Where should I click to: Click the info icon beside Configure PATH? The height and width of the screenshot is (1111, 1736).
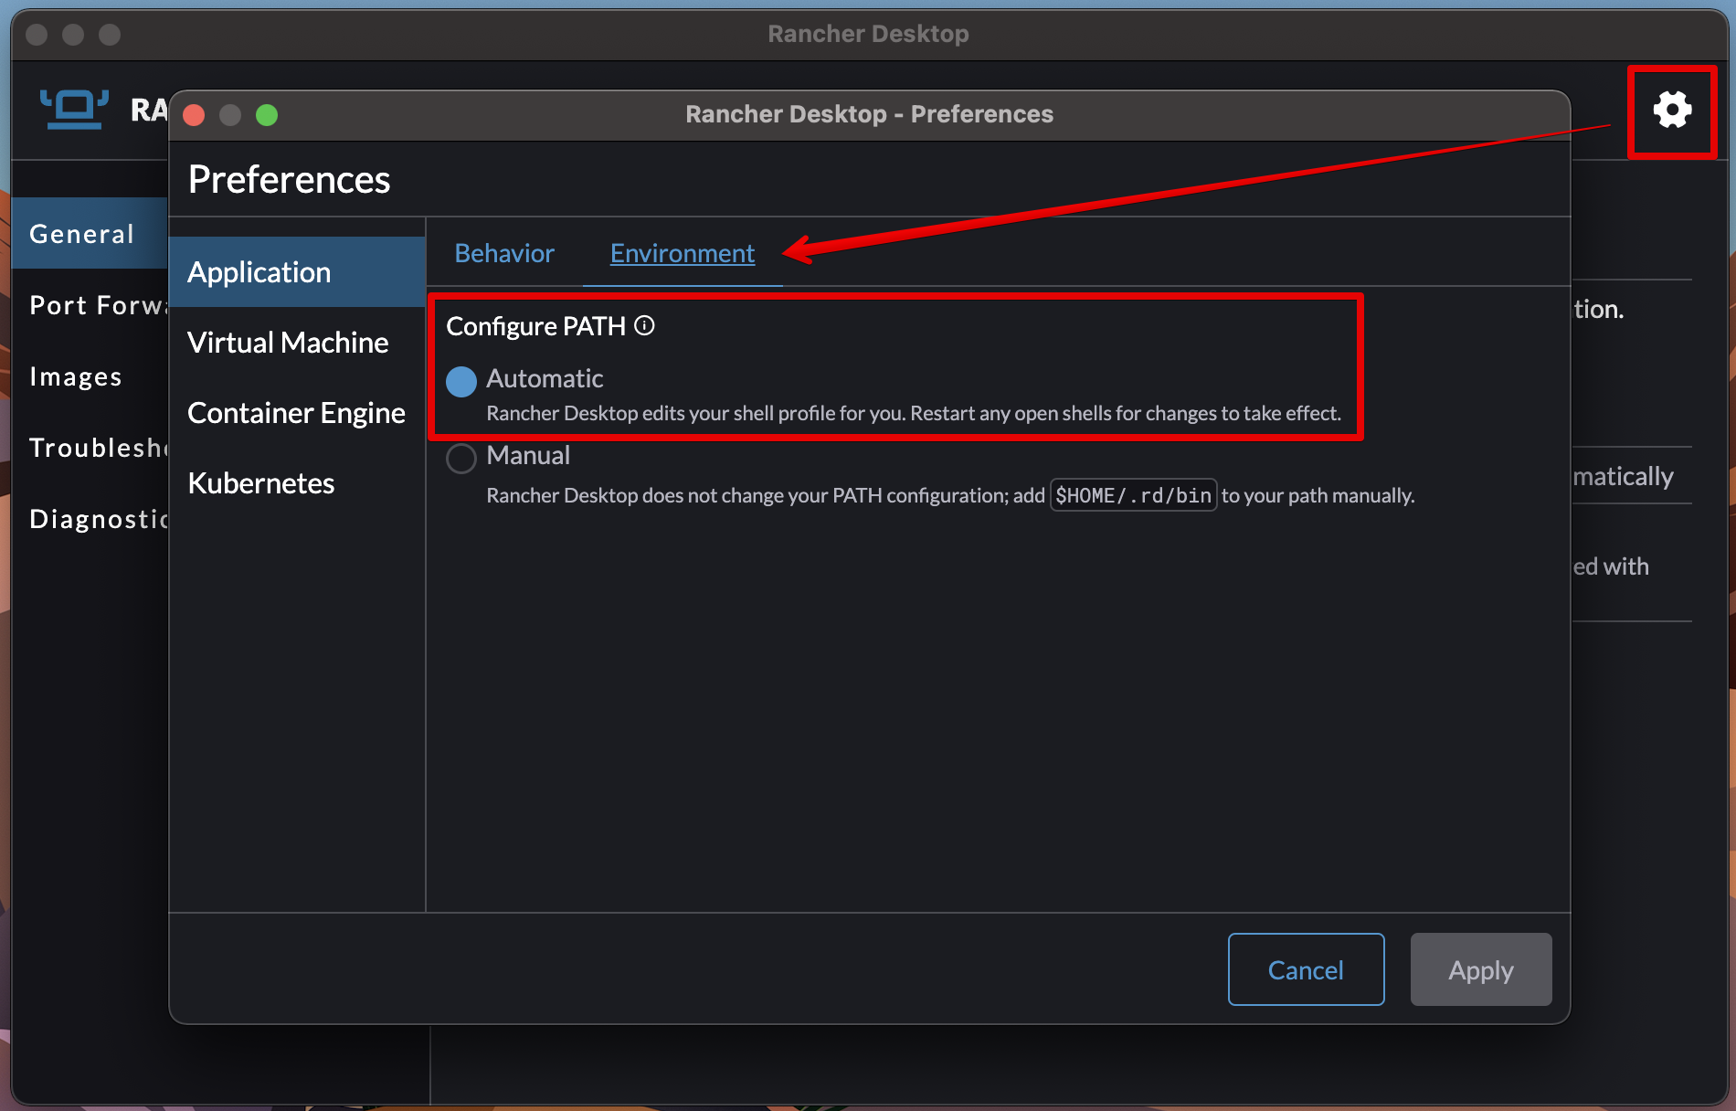[644, 325]
